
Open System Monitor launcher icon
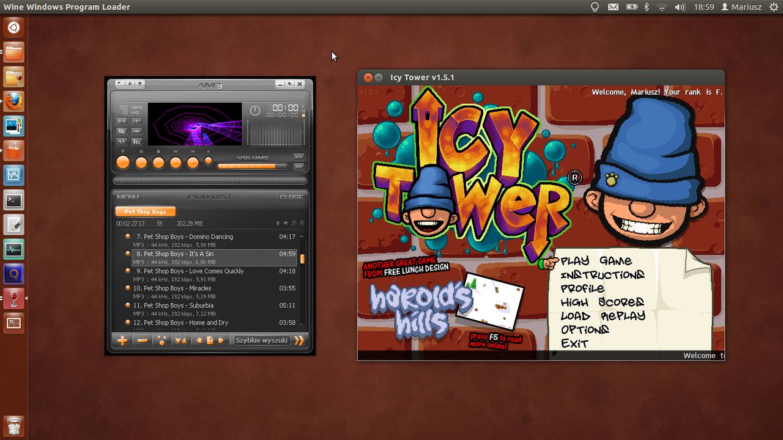pos(13,249)
